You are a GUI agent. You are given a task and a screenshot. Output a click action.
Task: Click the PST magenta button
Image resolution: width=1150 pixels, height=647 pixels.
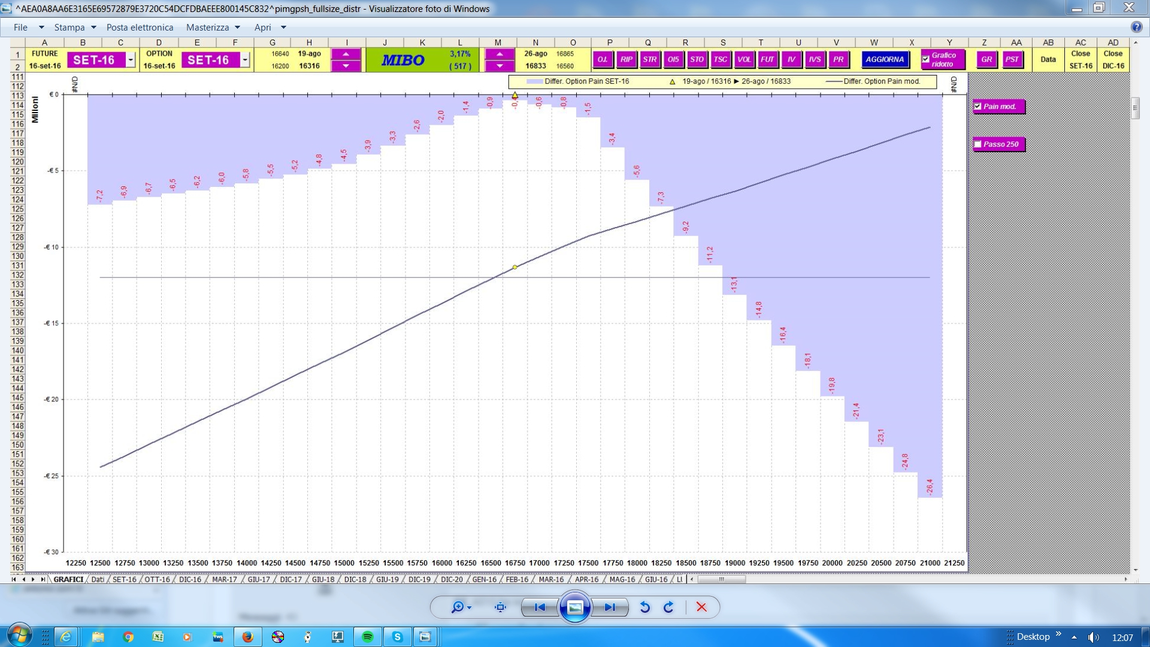tap(1012, 59)
